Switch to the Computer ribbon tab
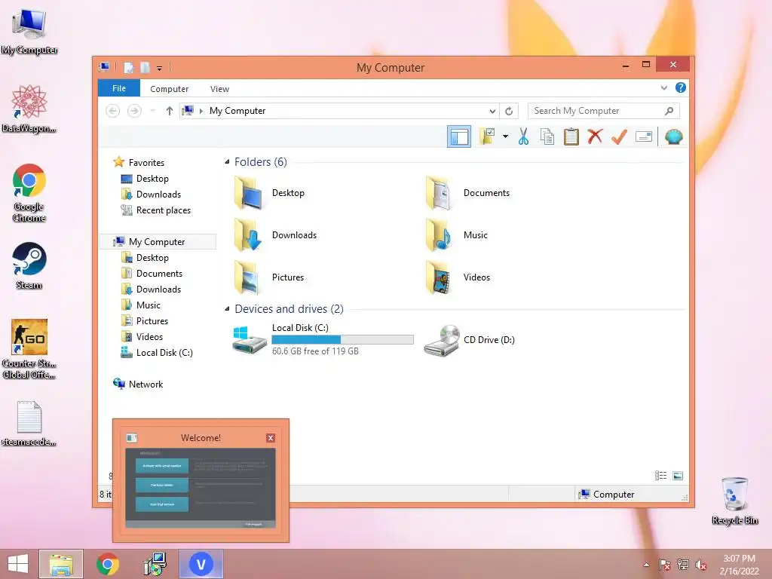Viewport: 772px width, 579px height. pyautogui.click(x=170, y=89)
